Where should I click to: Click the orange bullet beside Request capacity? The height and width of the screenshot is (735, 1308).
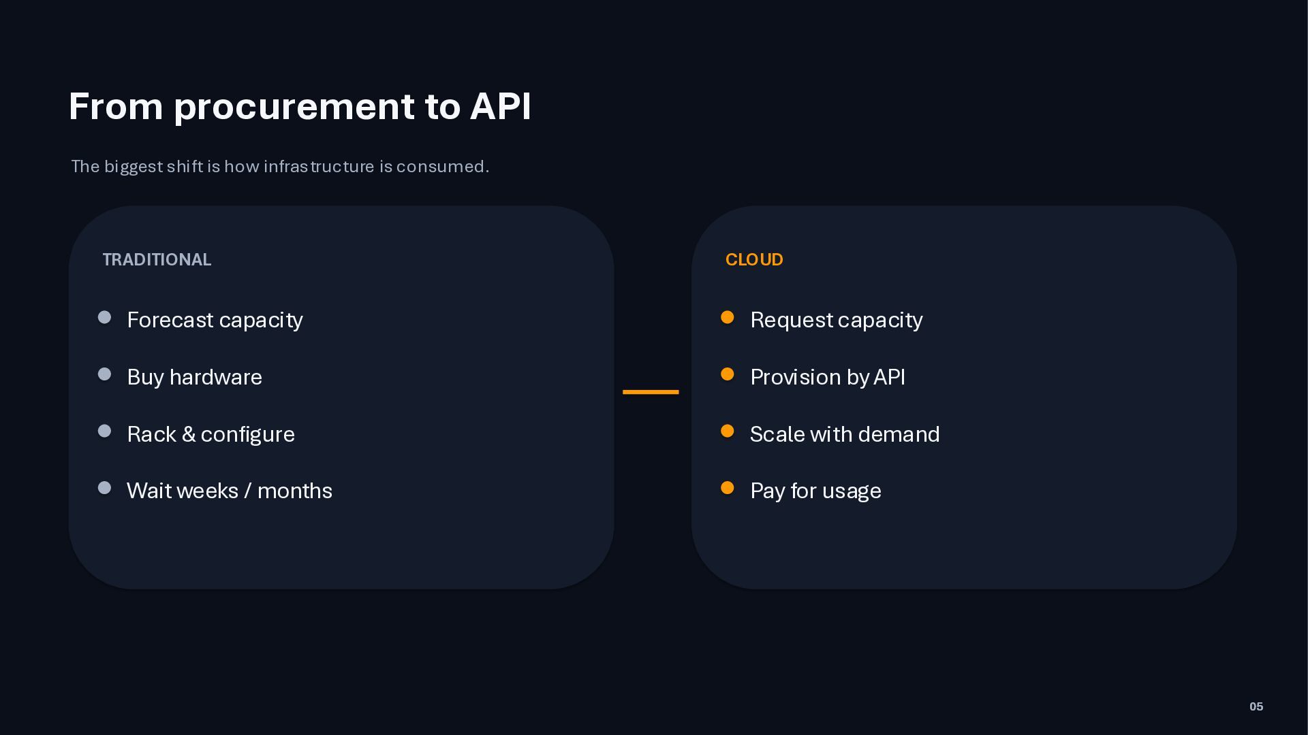728,317
